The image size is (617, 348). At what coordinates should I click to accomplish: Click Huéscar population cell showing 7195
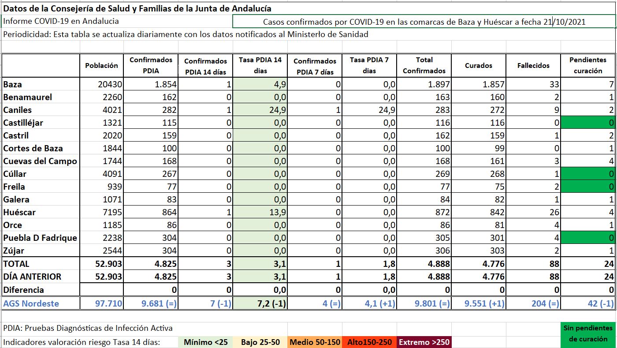(101, 212)
